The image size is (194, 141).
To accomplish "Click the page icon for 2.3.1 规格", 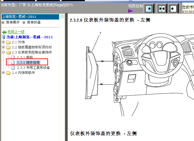I will (13, 57).
